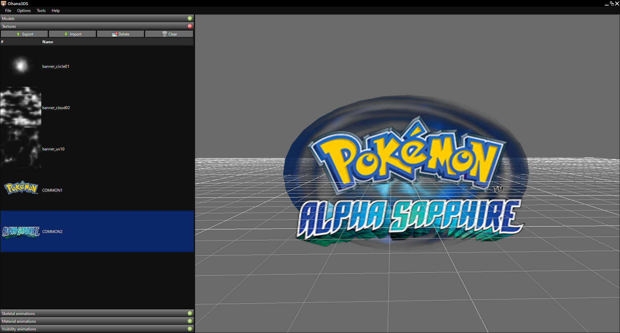Open the Tools menu
620x333 pixels.
tap(41, 11)
